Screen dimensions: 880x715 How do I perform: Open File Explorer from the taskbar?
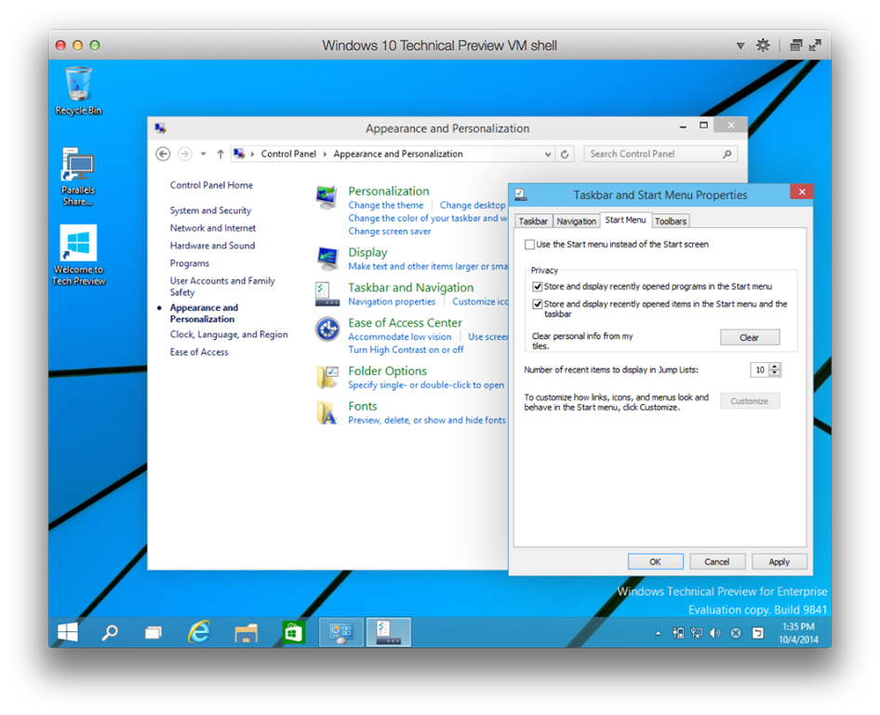click(246, 633)
